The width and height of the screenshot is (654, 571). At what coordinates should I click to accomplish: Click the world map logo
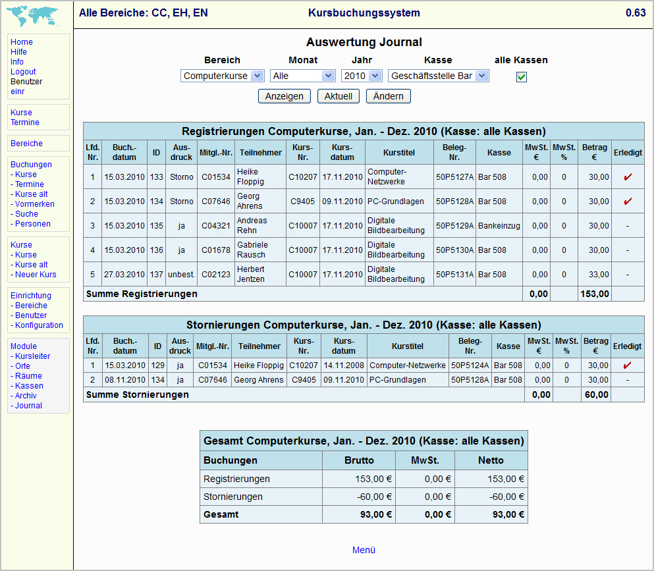tap(32, 16)
